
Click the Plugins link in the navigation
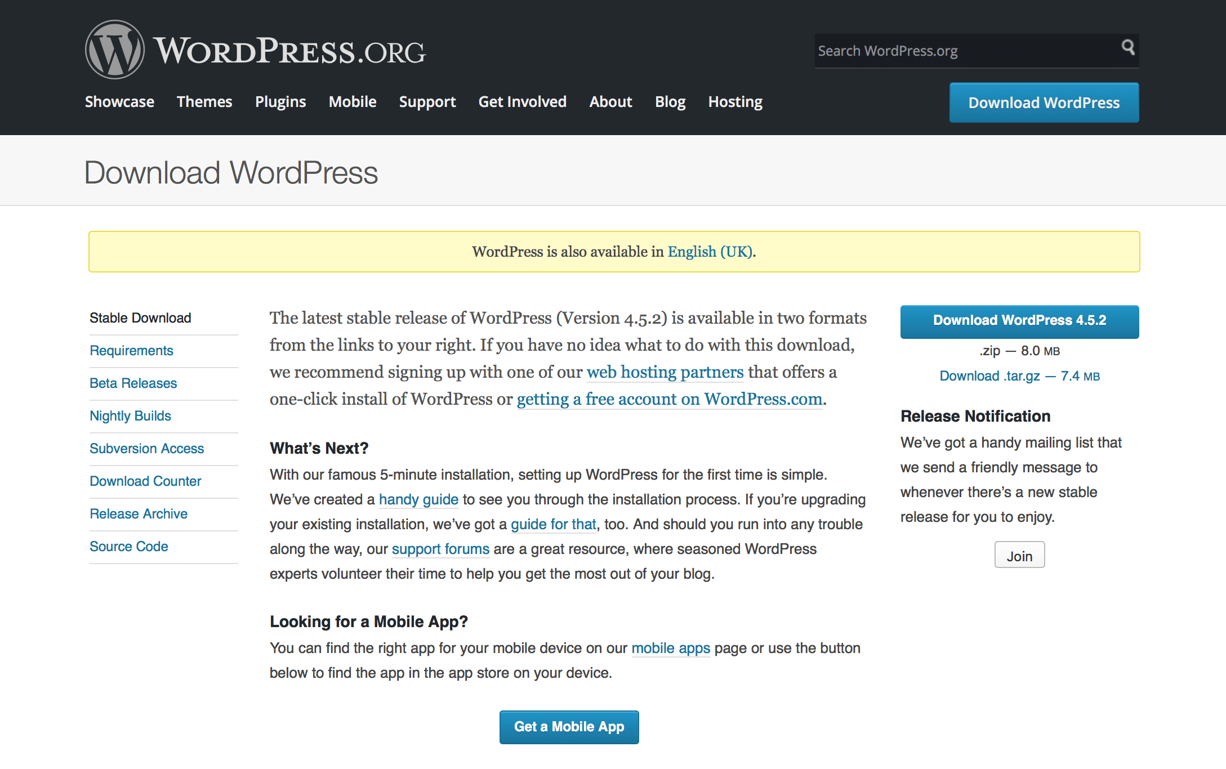pyautogui.click(x=279, y=102)
